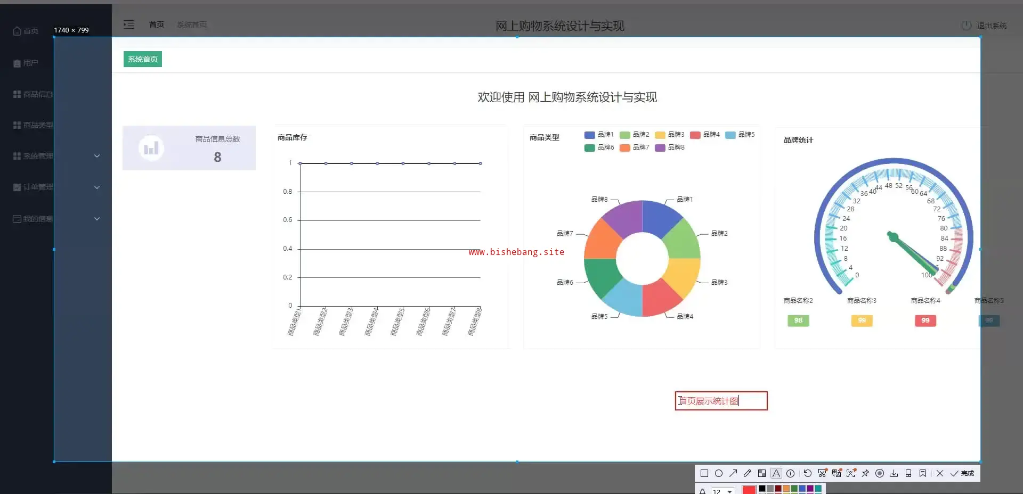Screen dimensions: 1023x494
Task: Toggle 品牌1 legend in pie chart
Action: click(x=599, y=135)
